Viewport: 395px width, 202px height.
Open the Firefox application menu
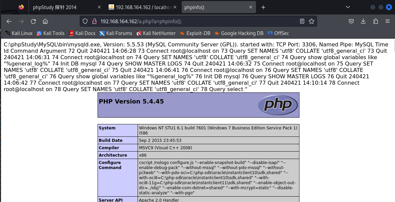point(388,22)
